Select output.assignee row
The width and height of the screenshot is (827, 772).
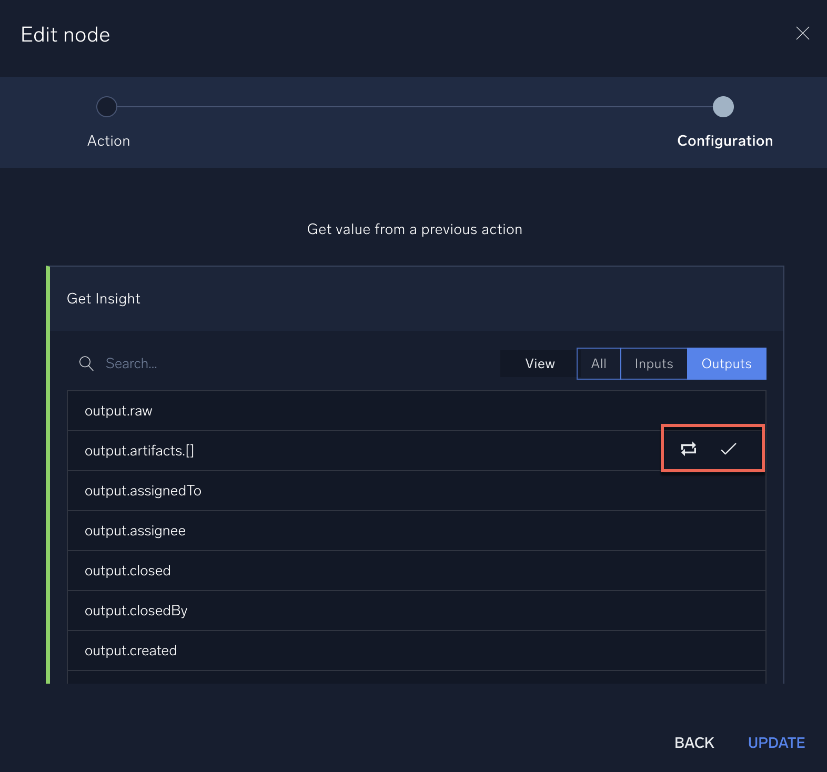[x=135, y=531]
